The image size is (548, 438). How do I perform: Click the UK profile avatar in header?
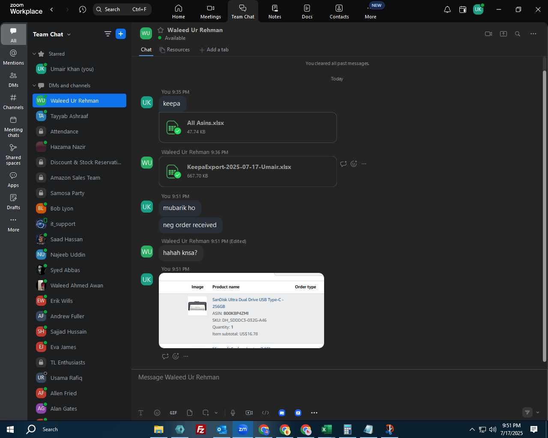pos(478,9)
